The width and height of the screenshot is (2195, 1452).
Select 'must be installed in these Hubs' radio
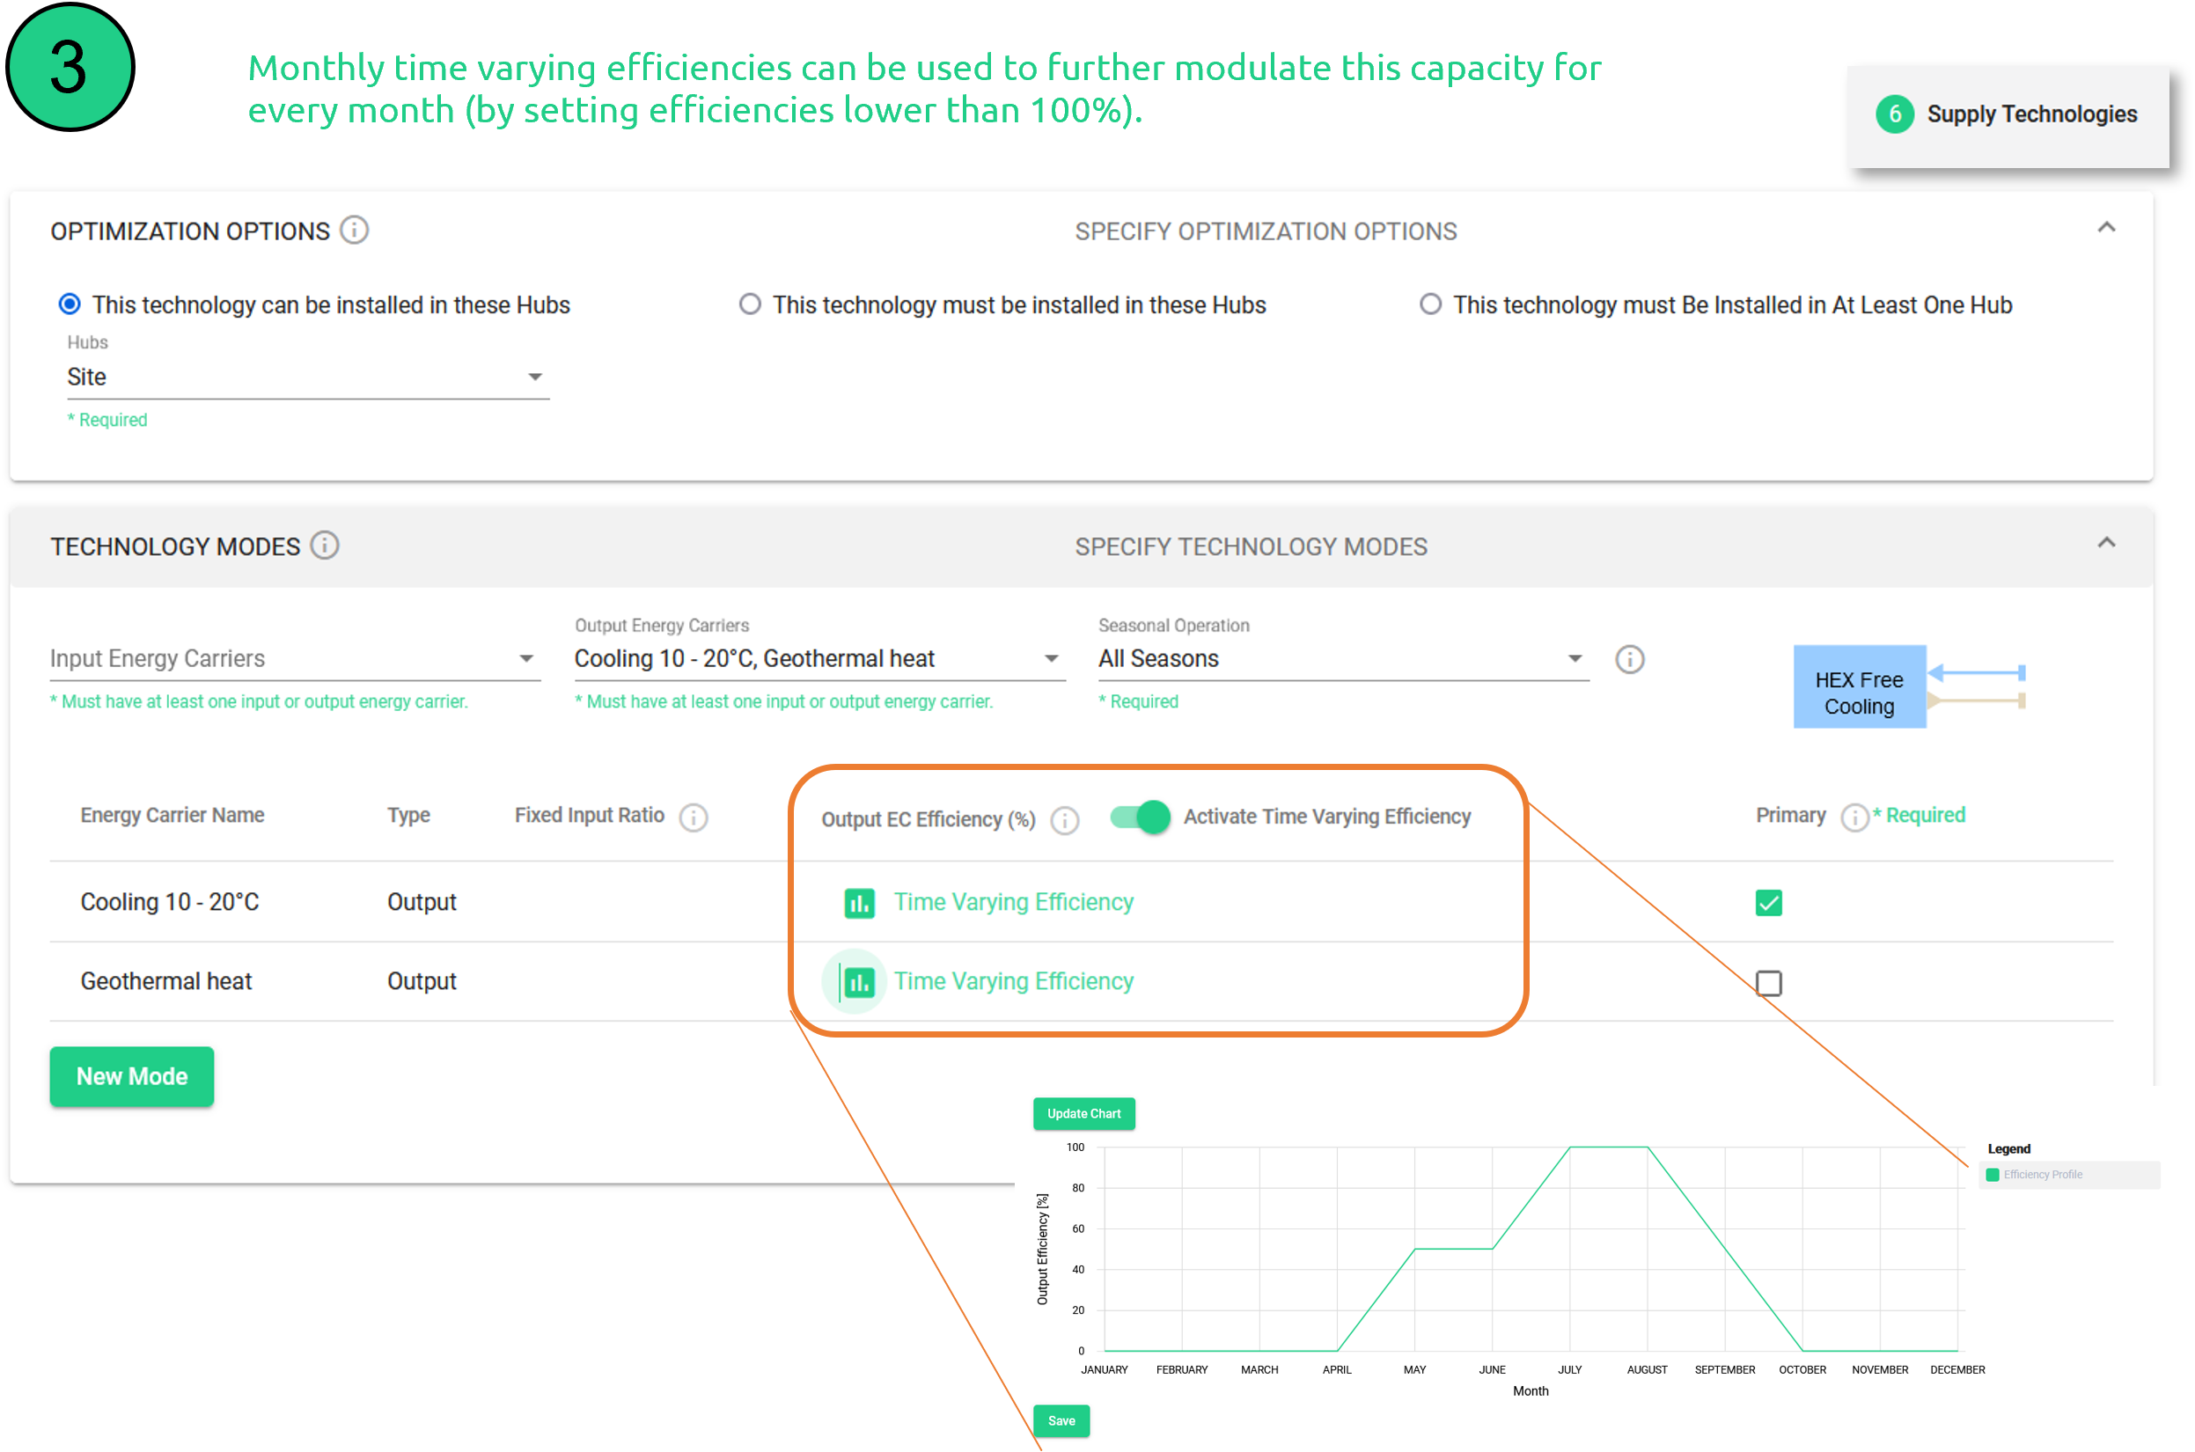point(749,304)
